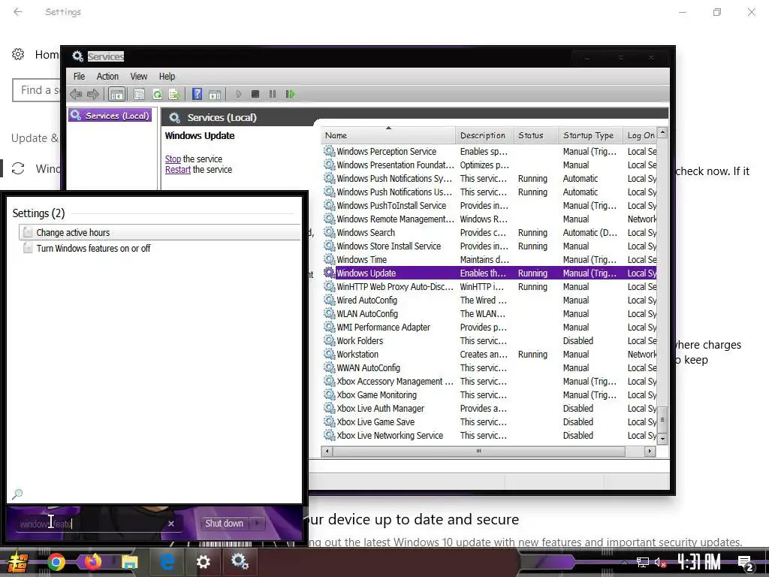This screenshot has width=769, height=577.
Task: Click the magnifier See more results icon
Action: 17,494
